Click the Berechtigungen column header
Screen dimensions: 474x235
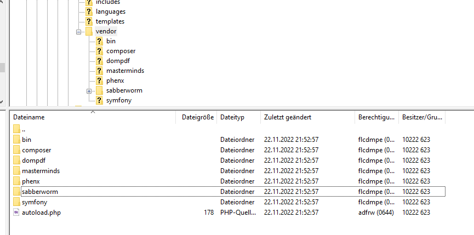click(376, 117)
